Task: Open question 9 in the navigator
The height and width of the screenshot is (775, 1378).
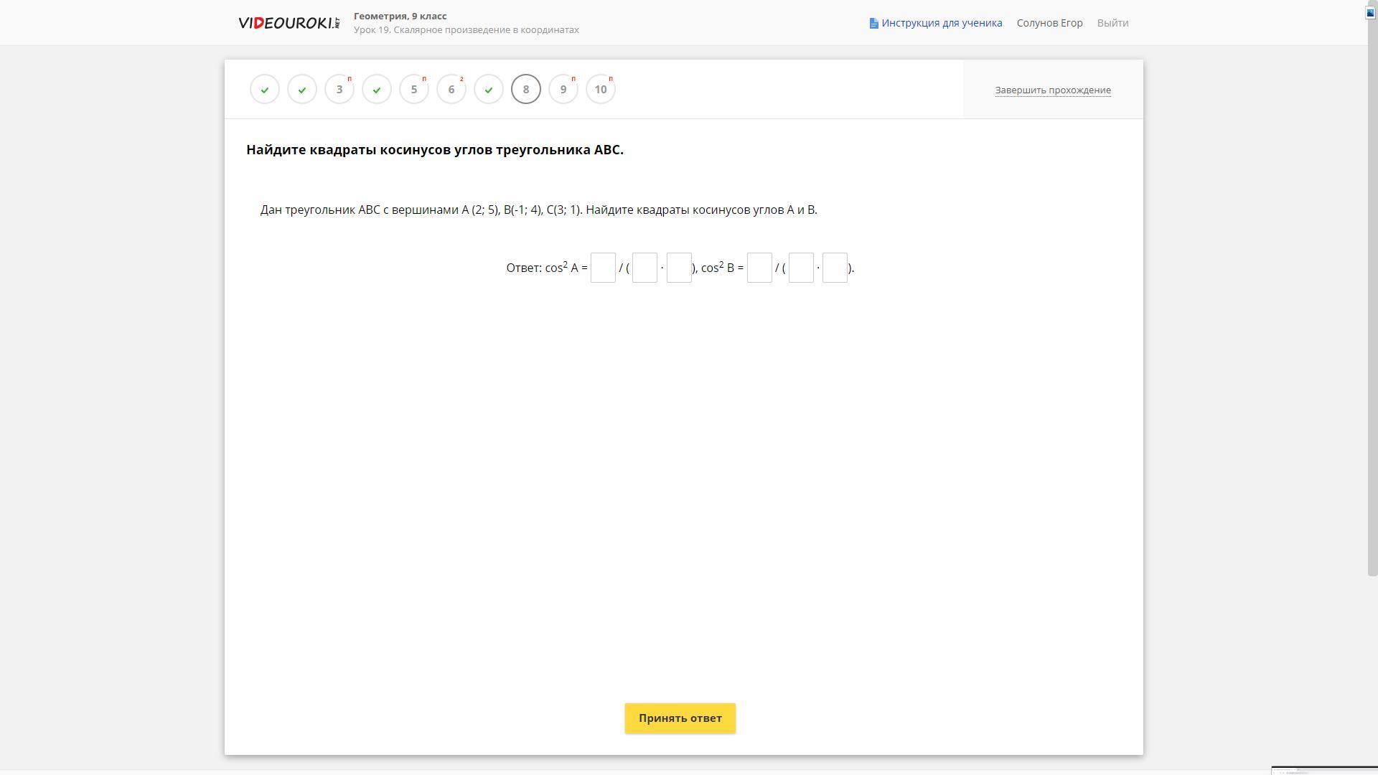Action: tap(563, 90)
